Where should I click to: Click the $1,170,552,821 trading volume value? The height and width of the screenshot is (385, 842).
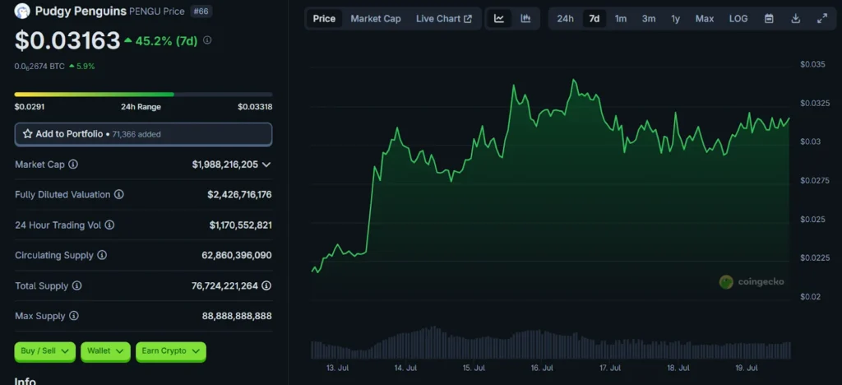click(x=241, y=225)
